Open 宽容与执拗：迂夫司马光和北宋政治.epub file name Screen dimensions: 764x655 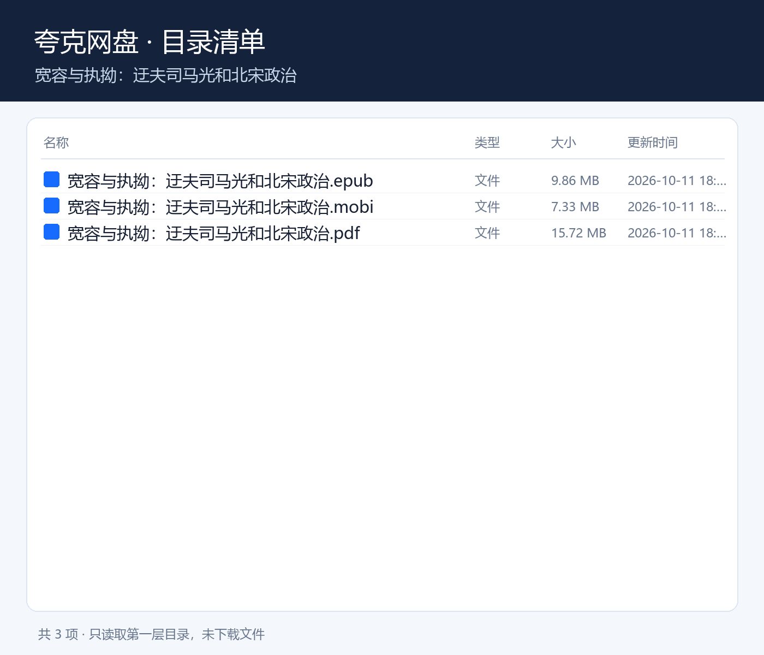pos(220,181)
